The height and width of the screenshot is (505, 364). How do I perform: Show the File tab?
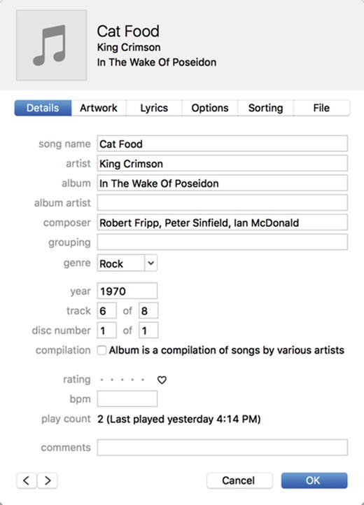[321, 108]
